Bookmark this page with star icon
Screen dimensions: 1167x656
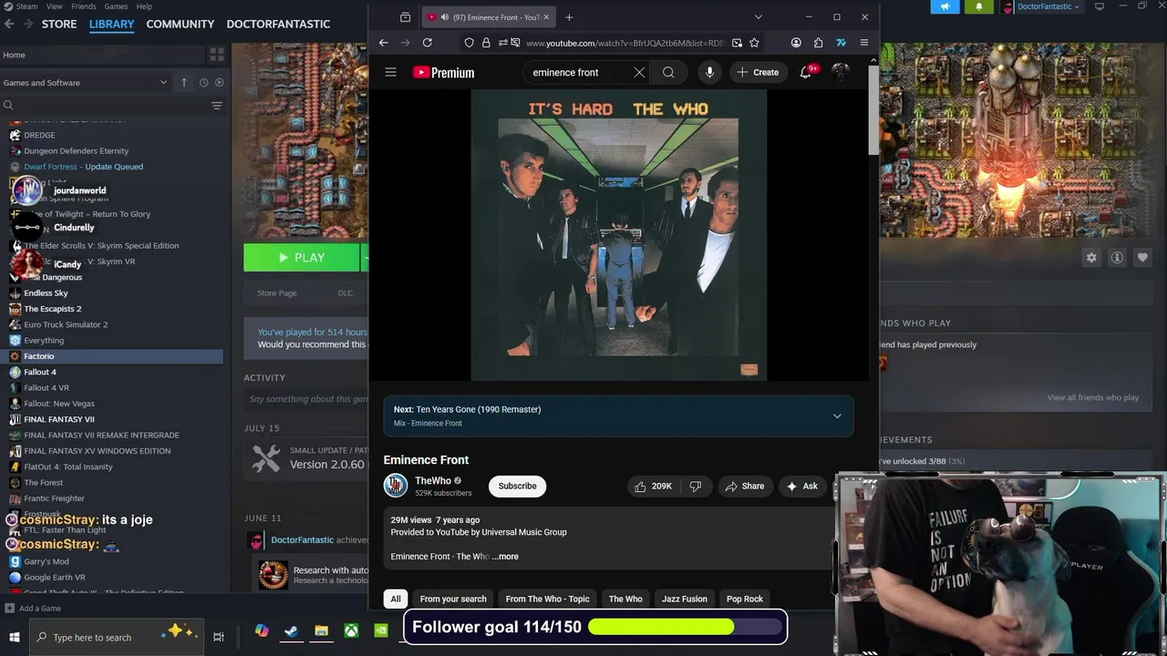click(754, 43)
